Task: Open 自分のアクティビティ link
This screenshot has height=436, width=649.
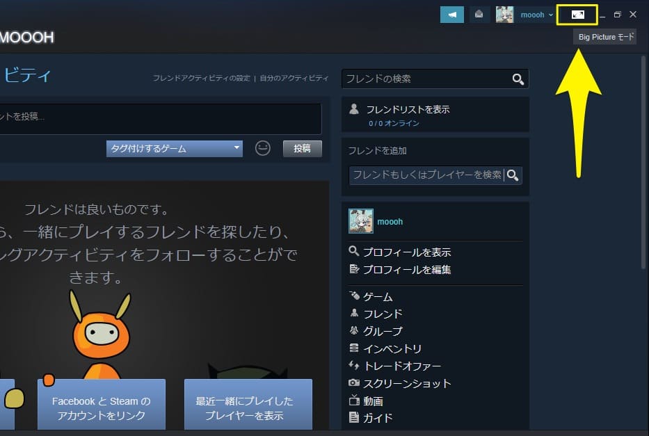Action: [294, 79]
